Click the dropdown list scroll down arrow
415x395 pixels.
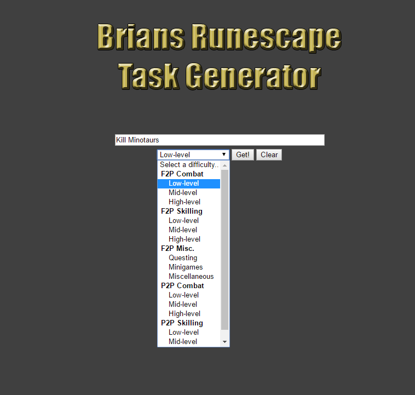coord(224,342)
